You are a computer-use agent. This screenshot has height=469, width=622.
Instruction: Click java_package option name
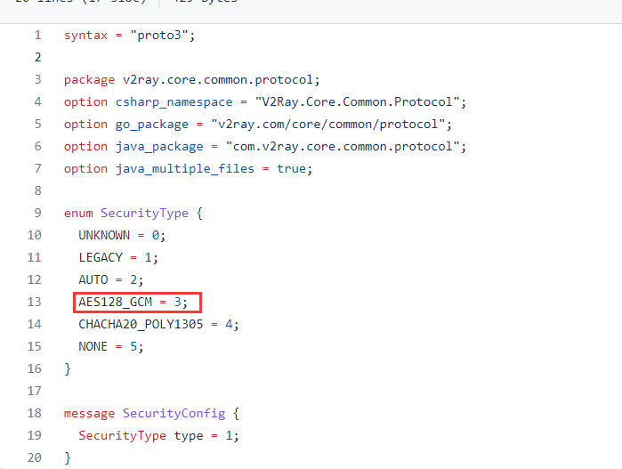[x=159, y=147]
